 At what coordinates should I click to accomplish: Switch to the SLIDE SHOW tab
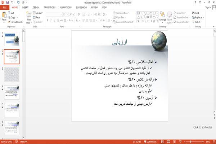pos(81,8)
